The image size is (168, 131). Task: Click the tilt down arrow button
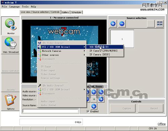(94, 106)
